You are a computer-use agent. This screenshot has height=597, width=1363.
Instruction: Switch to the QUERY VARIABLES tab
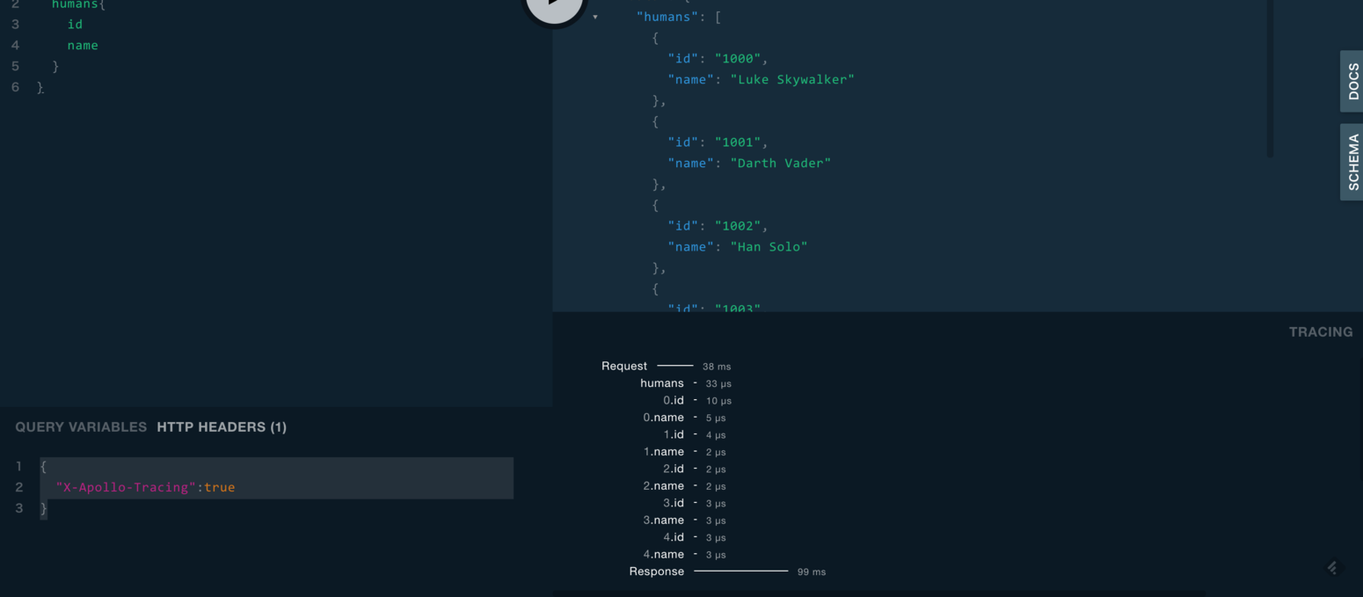(80, 426)
